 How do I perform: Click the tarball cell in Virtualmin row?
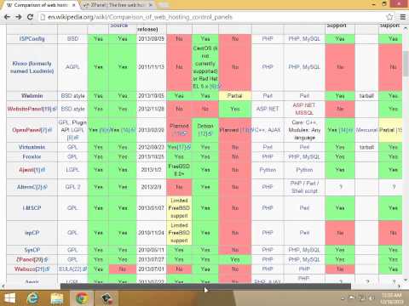(366, 147)
